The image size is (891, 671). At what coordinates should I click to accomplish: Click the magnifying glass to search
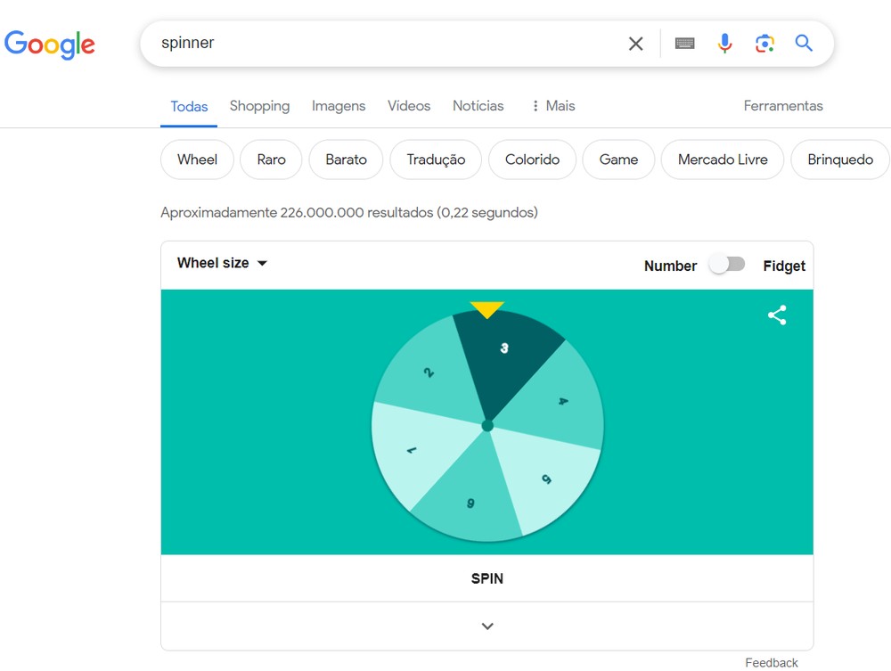point(804,43)
